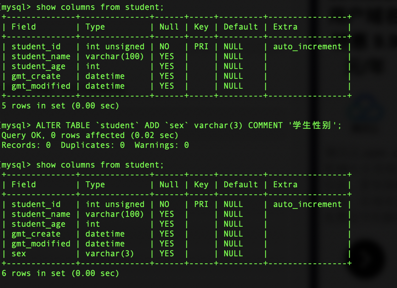Click the '学生性别' comment string
This screenshot has width=397, height=288.
312,126
